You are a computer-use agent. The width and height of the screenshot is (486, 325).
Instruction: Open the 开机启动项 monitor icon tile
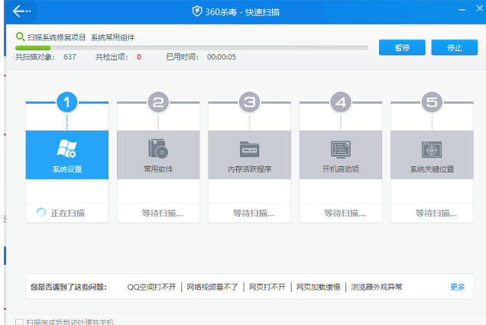(x=341, y=155)
